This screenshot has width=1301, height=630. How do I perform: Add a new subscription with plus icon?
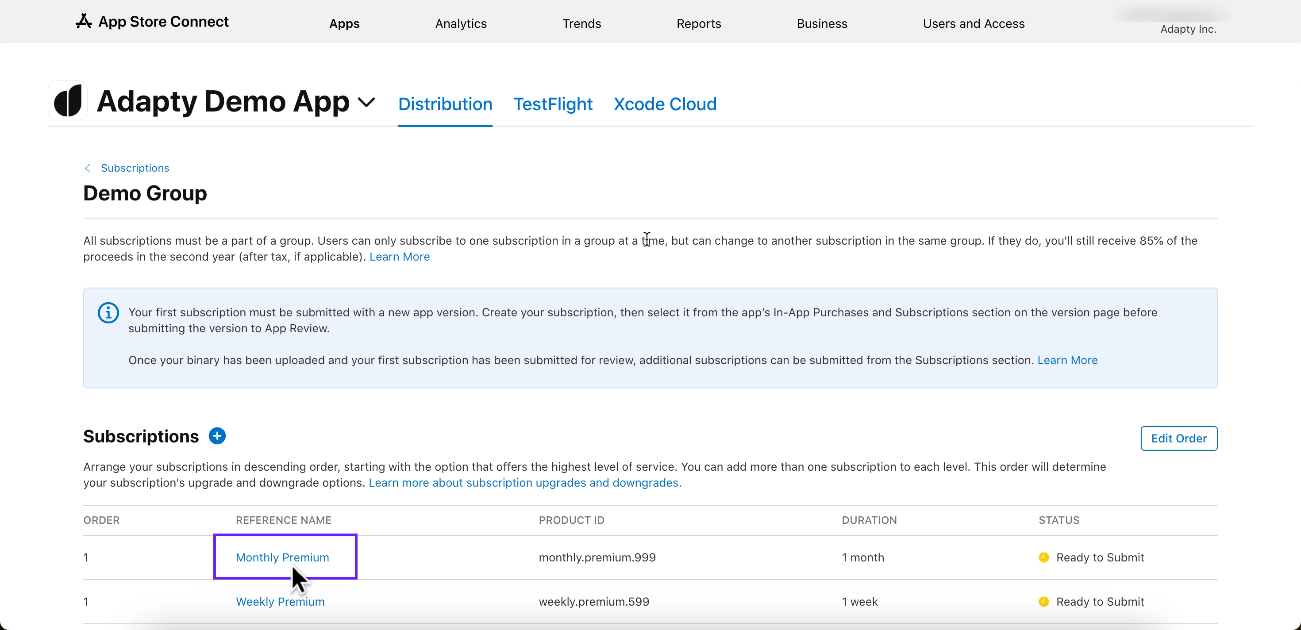pos(217,436)
